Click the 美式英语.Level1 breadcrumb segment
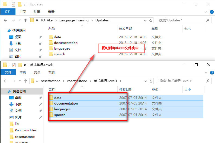 [105, 81]
